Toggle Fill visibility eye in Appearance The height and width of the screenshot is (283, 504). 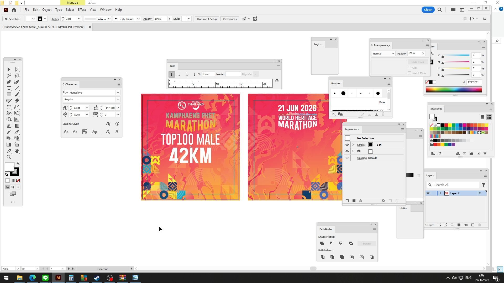[347, 151]
